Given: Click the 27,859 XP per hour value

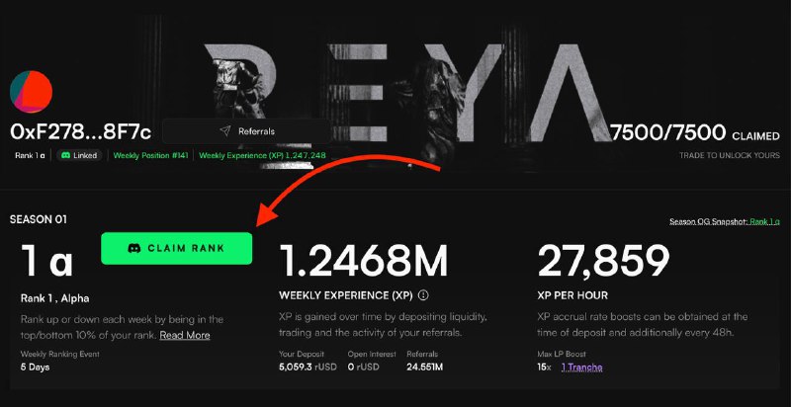Looking at the screenshot, I should click(x=604, y=261).
